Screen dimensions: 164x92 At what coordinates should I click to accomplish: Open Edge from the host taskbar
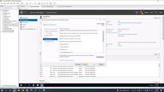(31, 90)
